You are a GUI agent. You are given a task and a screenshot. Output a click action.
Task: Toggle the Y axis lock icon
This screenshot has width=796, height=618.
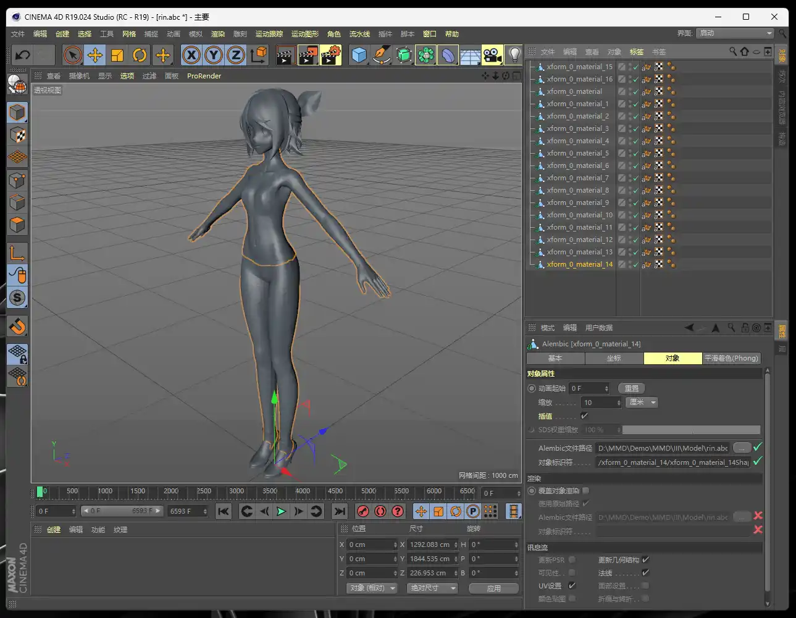214,55
